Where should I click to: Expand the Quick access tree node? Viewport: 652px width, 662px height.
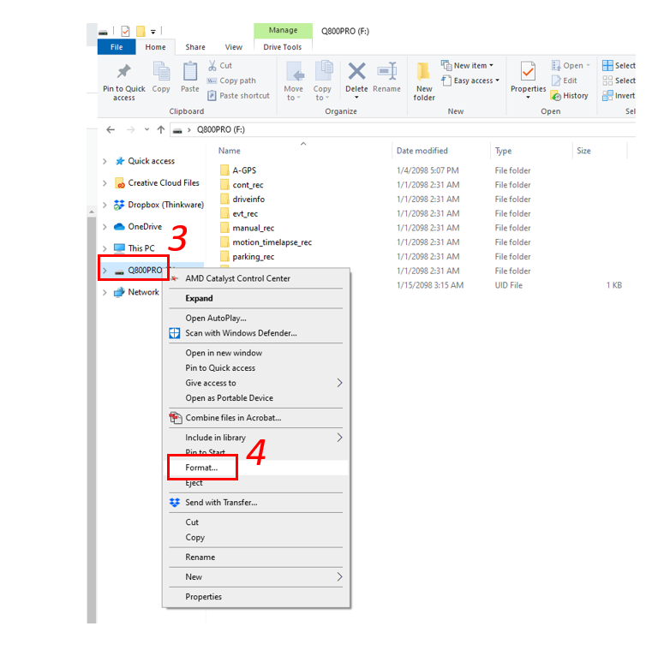pos(105,161)
